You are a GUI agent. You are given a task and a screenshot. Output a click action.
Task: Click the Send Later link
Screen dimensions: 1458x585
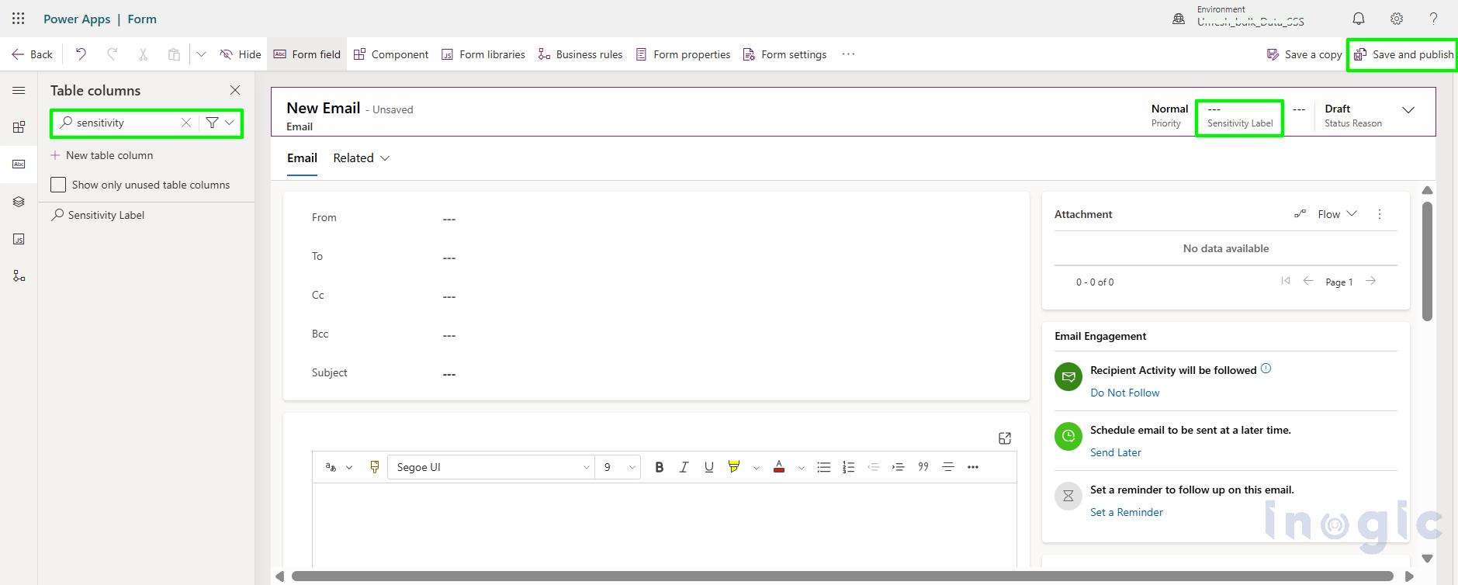pos(1116,452)
